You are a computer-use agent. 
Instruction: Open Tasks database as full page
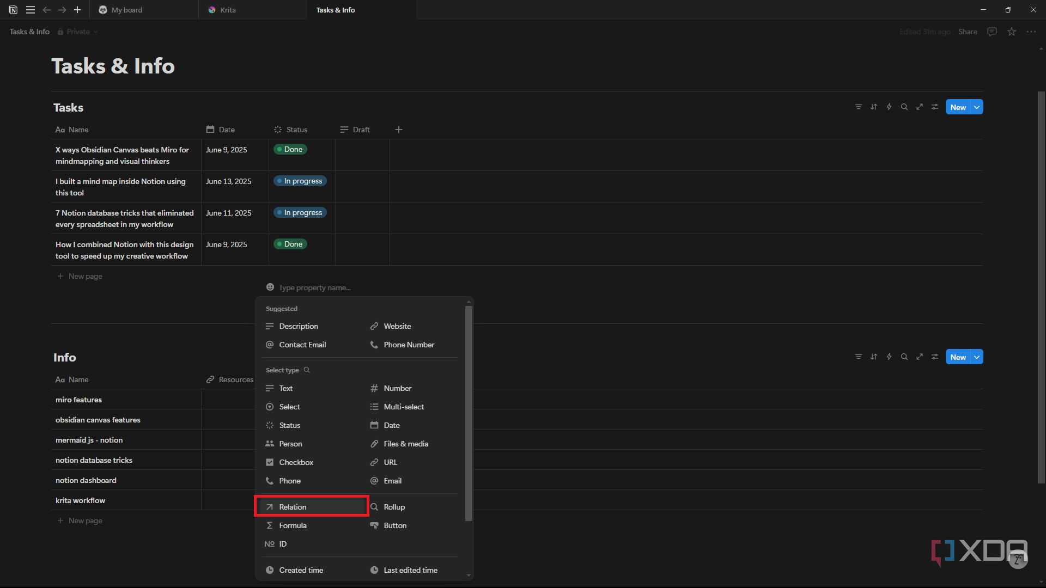(919, 107)
